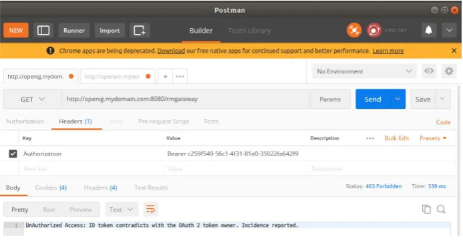Open notifications bell icon
This screenshot has width=463, height=243.
(x=428, y=30)
